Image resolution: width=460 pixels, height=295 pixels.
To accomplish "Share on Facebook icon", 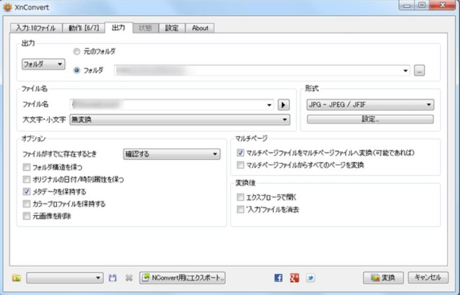I will [278, 278].
